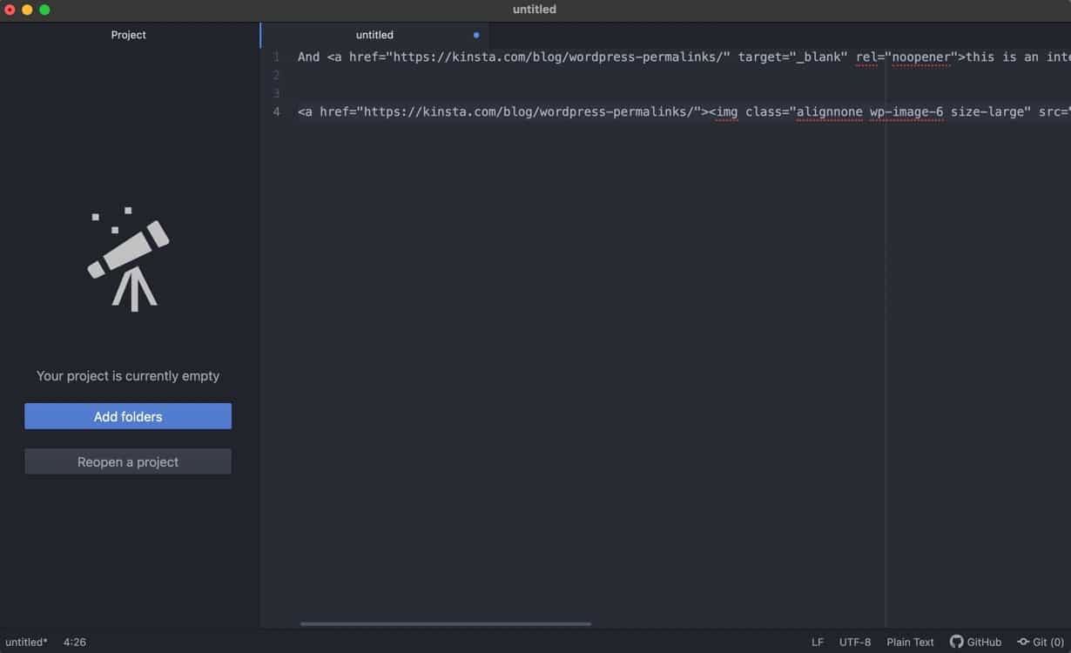Select the untitled editor tab
The height and width of the screenshot is (653, 1071).
point(374,35)
